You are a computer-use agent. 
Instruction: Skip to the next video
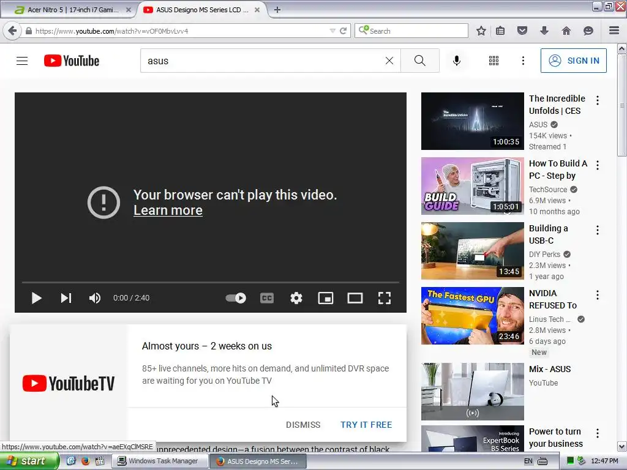click(x=66, y=298)
